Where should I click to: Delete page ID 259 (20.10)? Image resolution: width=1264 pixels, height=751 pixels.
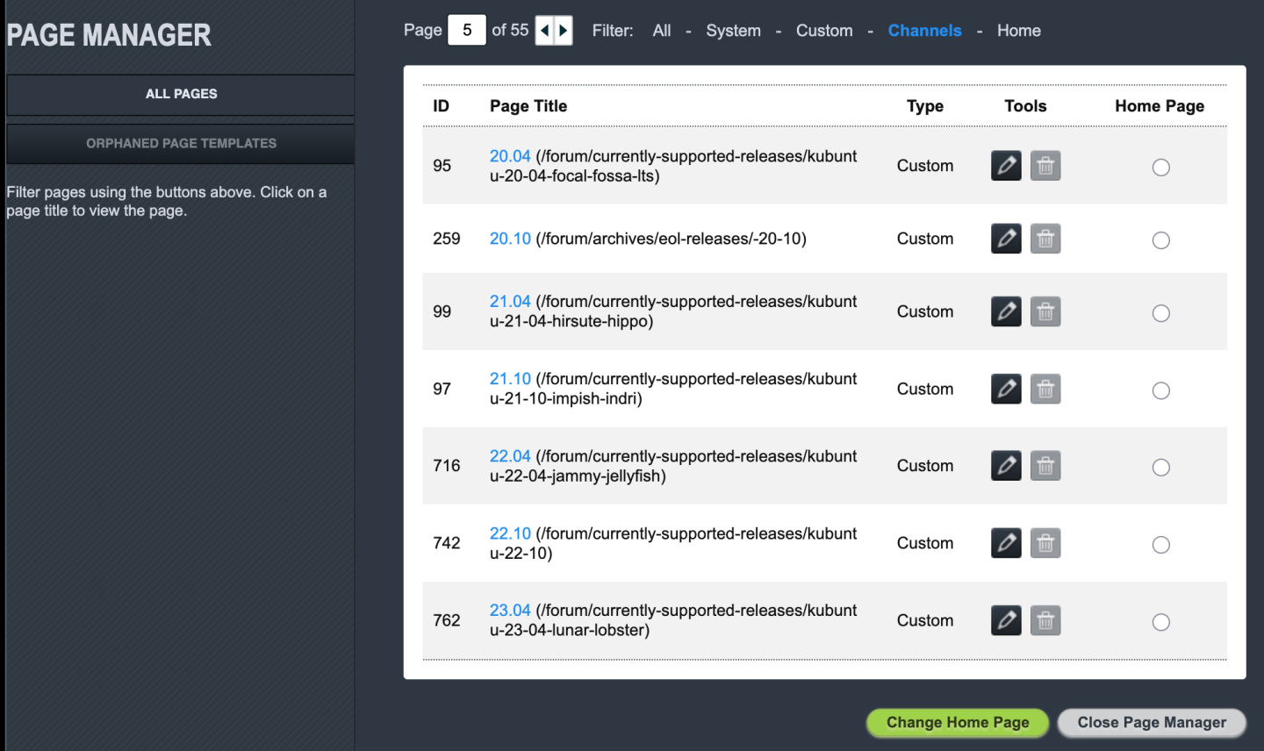pyautogui.click(x=1045, y=238)
